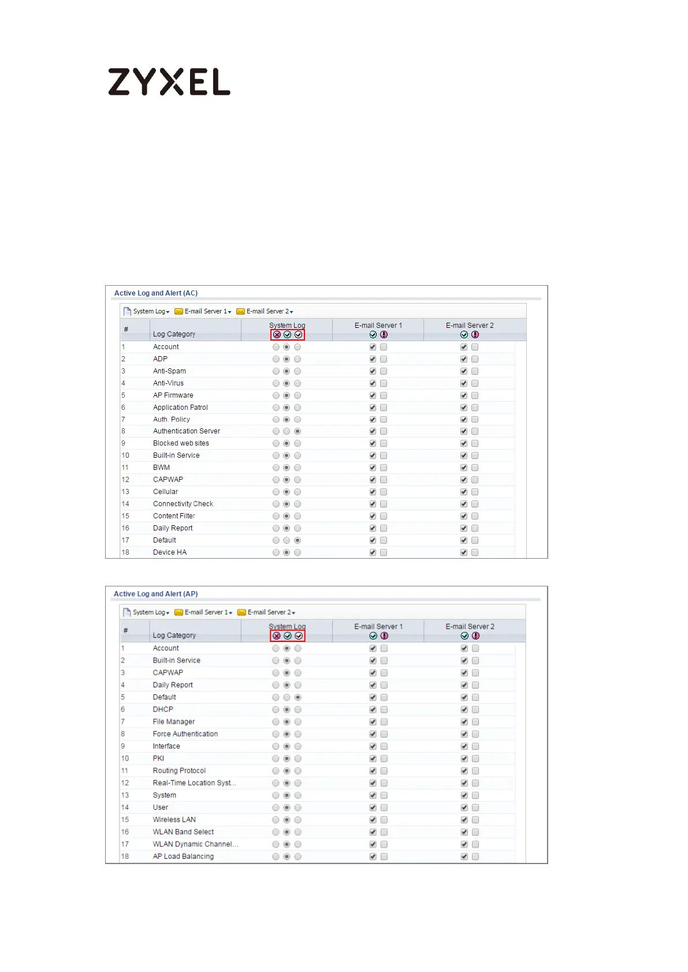Open E-mail Server 2 dropdown in AP panel toolbar
This screenshot has height=972, width=688.
[267, 612]
